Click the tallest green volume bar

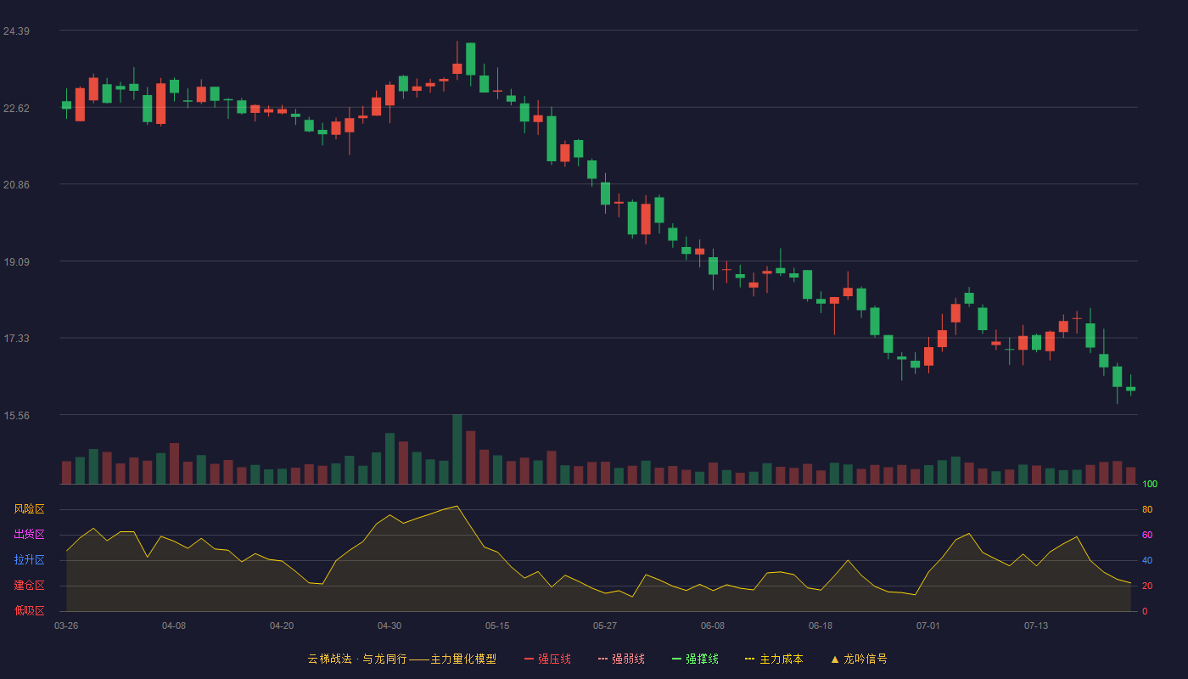pyautogui.click(x=457, y=449)
